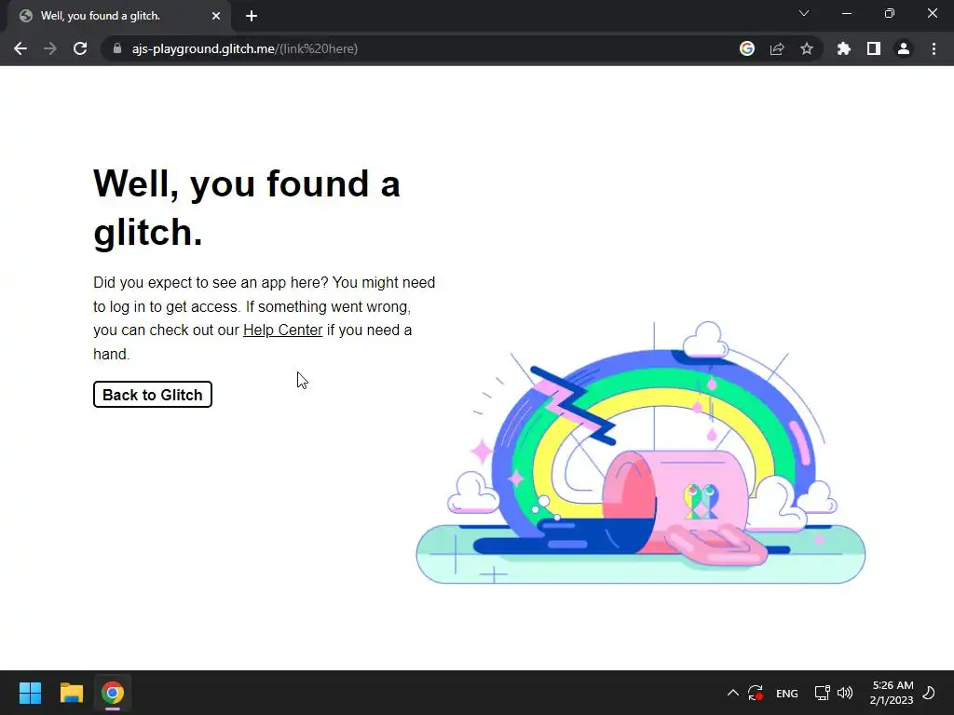The width and height of the screenshot is (954, 715).
Task: Open Chrome's three-dot menu
Action: 934,48
